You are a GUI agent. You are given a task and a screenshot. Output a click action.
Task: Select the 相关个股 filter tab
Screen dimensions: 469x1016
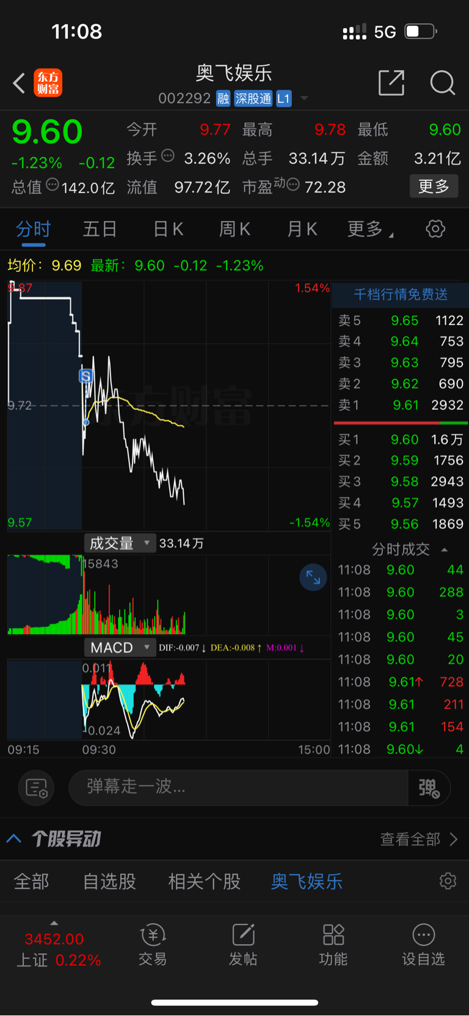pos(205,882)
